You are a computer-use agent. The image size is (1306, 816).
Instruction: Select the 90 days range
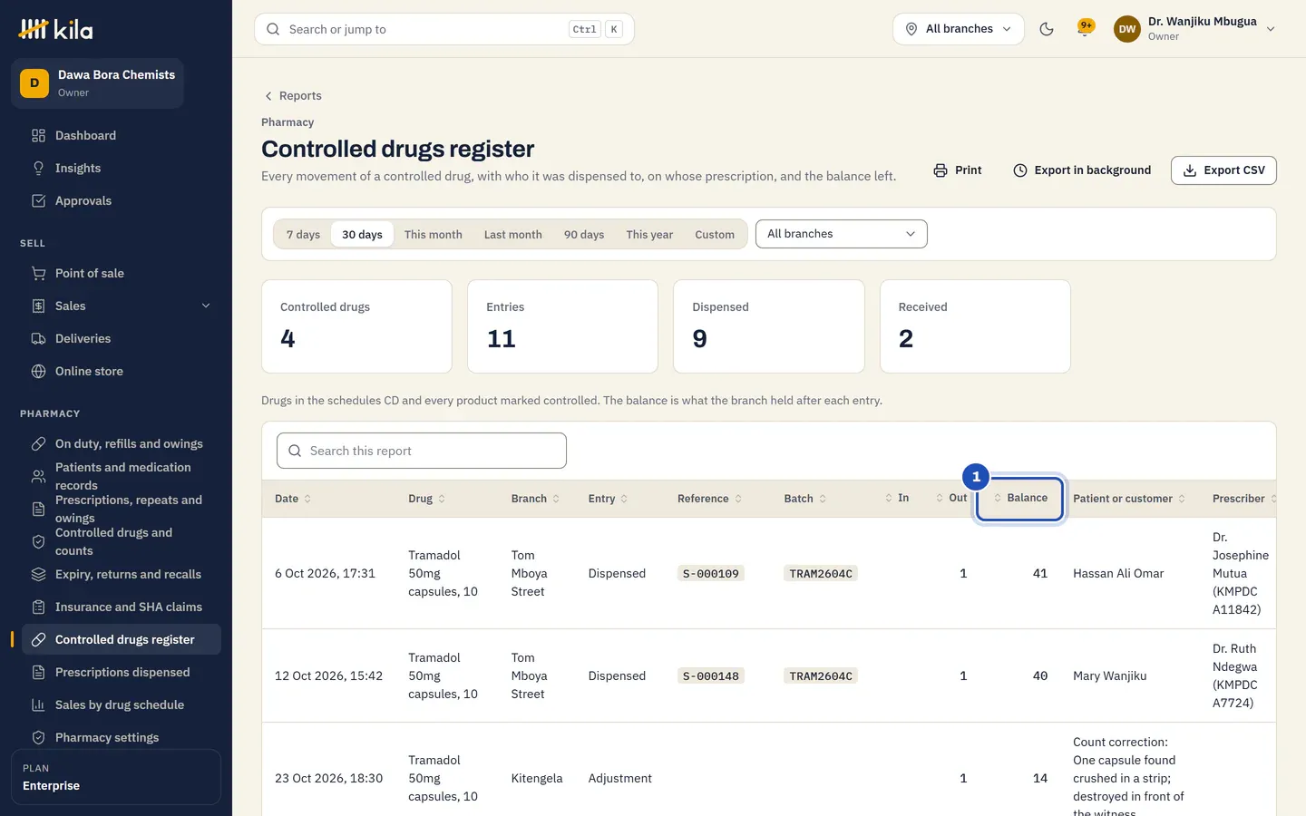pos(584,234)
